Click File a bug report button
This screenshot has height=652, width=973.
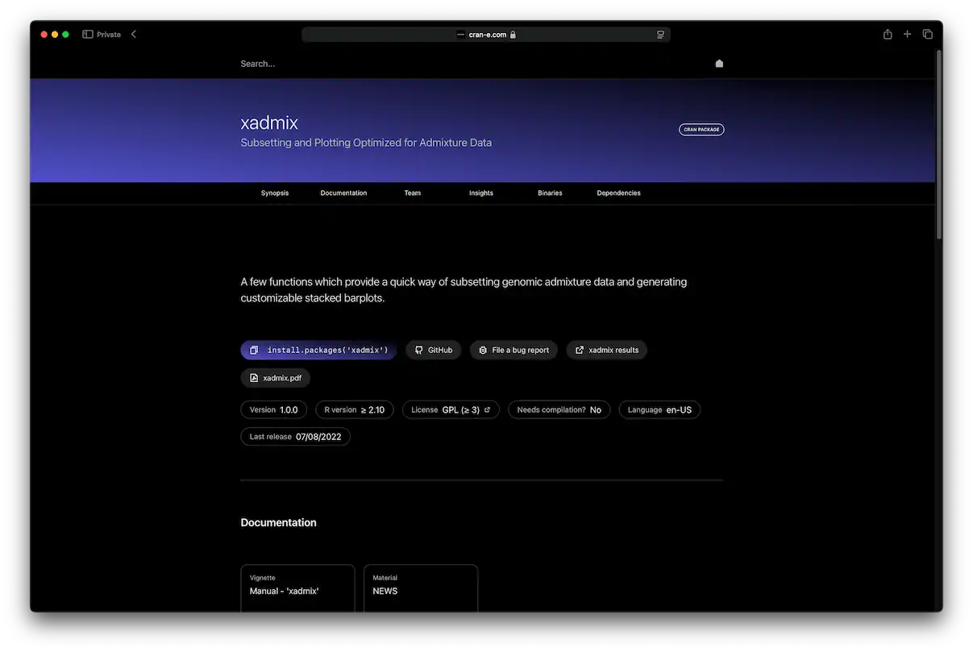click(x=513, y=351)
